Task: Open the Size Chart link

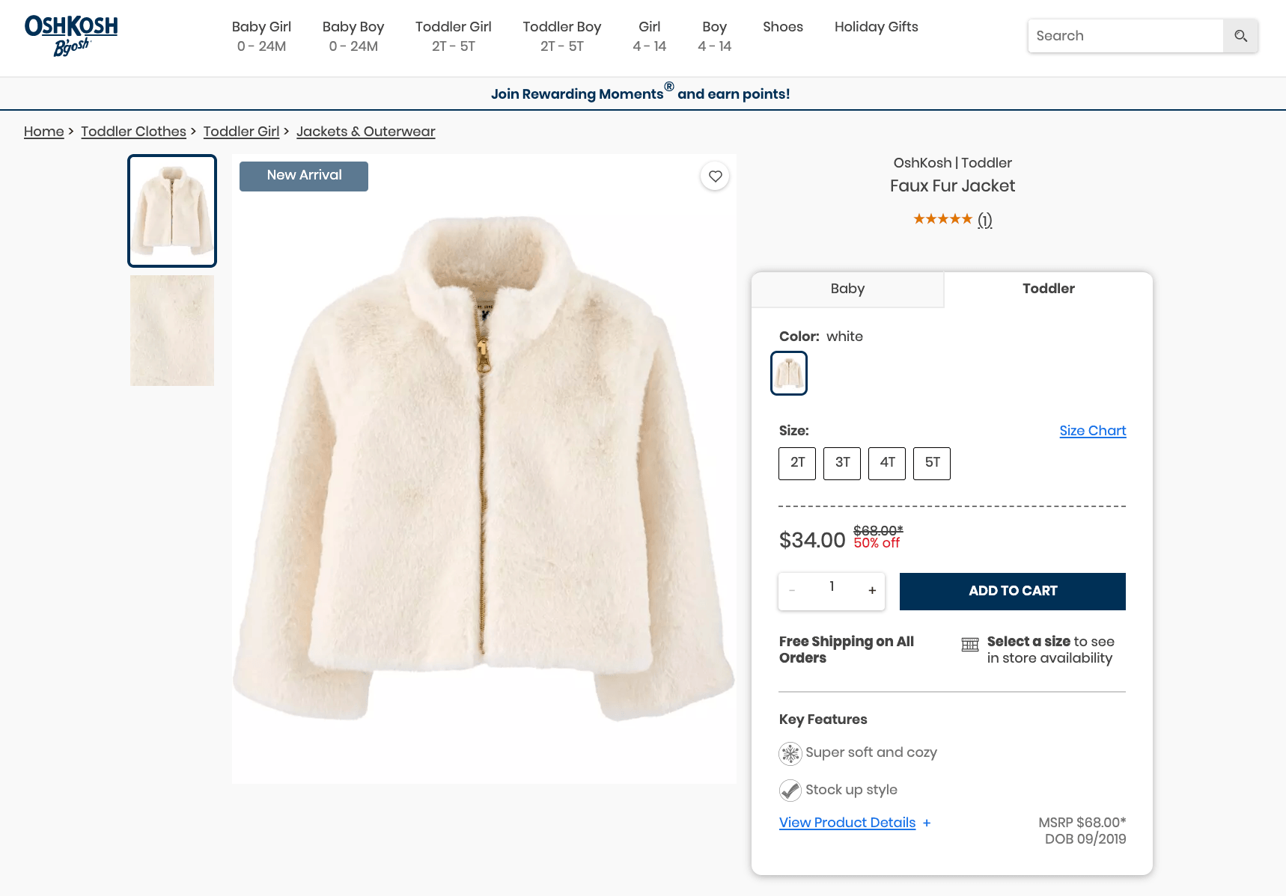Action: pos(1092,431)
